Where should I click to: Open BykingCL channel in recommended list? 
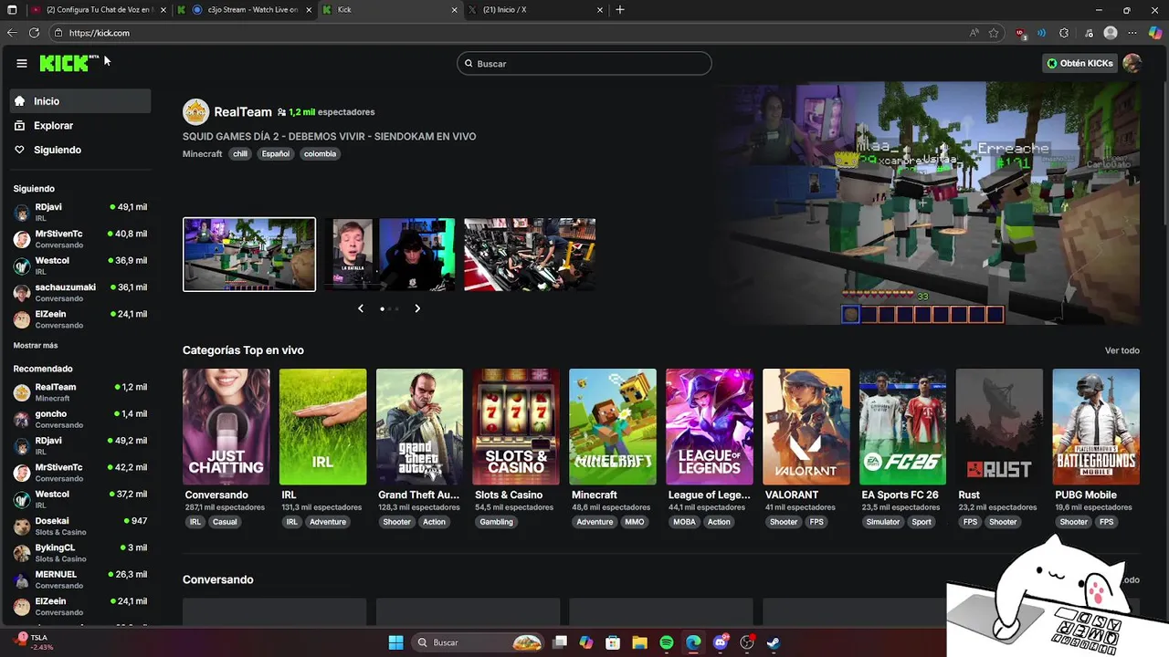click(80, 553)
